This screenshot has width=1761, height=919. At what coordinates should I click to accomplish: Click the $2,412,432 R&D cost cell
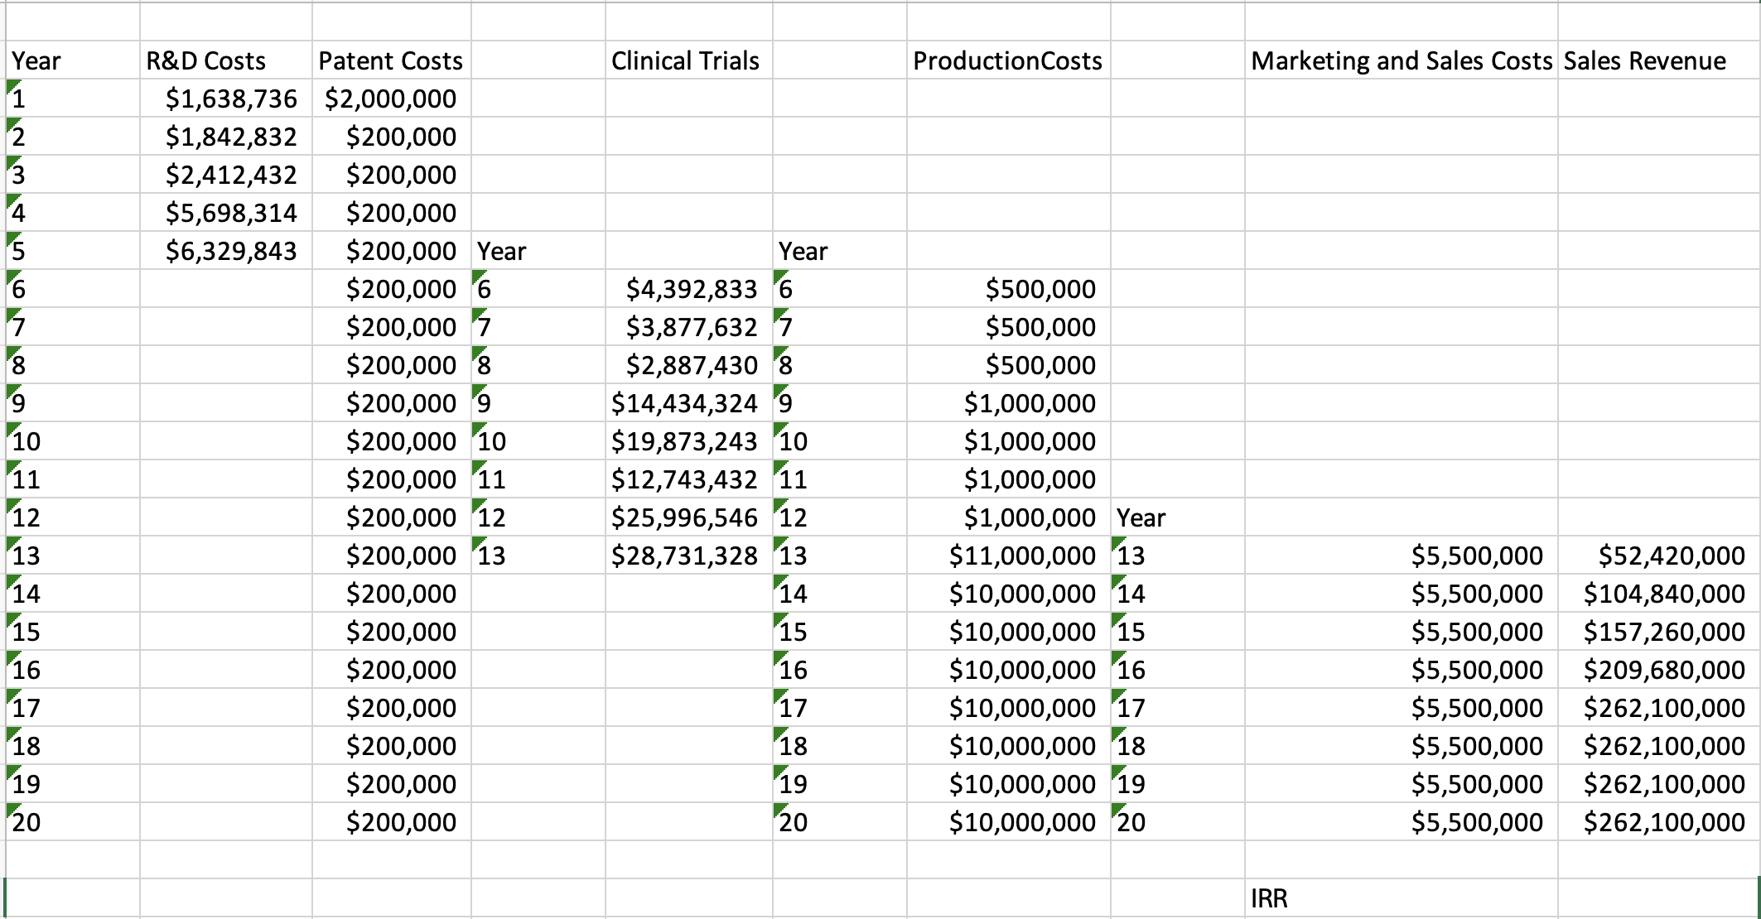point(225,175)
